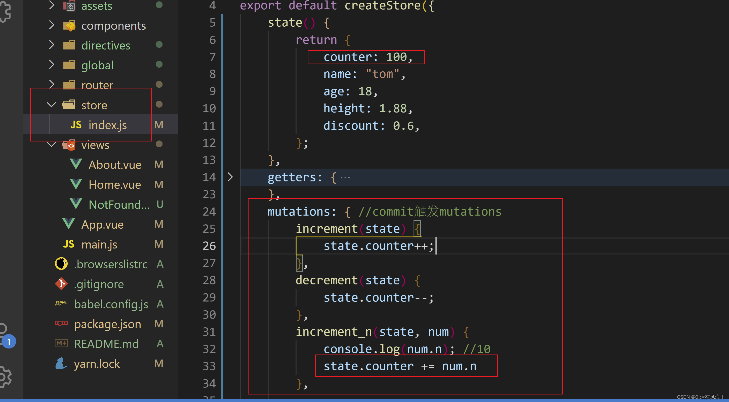
Task: Click the assets folder icon
Action: pyautogui.click(x=69, y=5)
